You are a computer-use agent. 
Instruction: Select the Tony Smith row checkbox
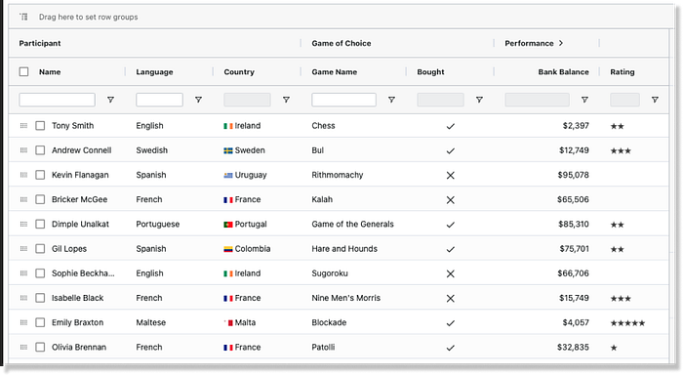coord(40,126)
